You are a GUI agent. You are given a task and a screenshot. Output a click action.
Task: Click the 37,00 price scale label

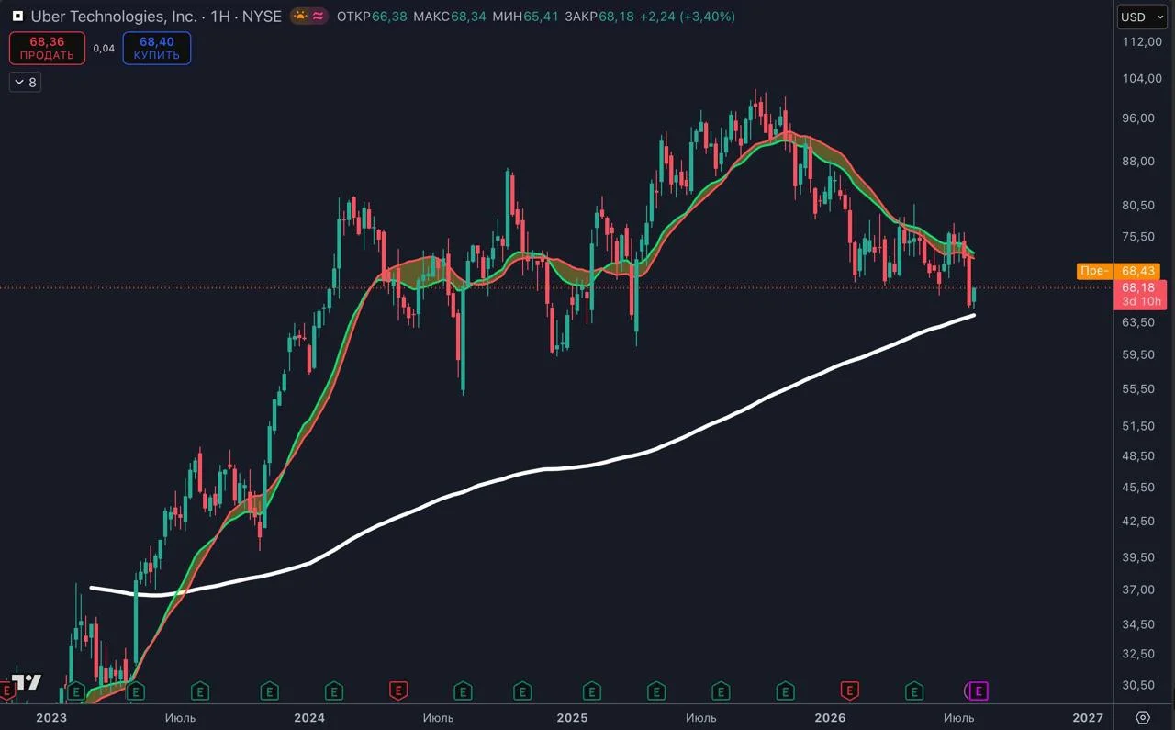pos(1138,589)
